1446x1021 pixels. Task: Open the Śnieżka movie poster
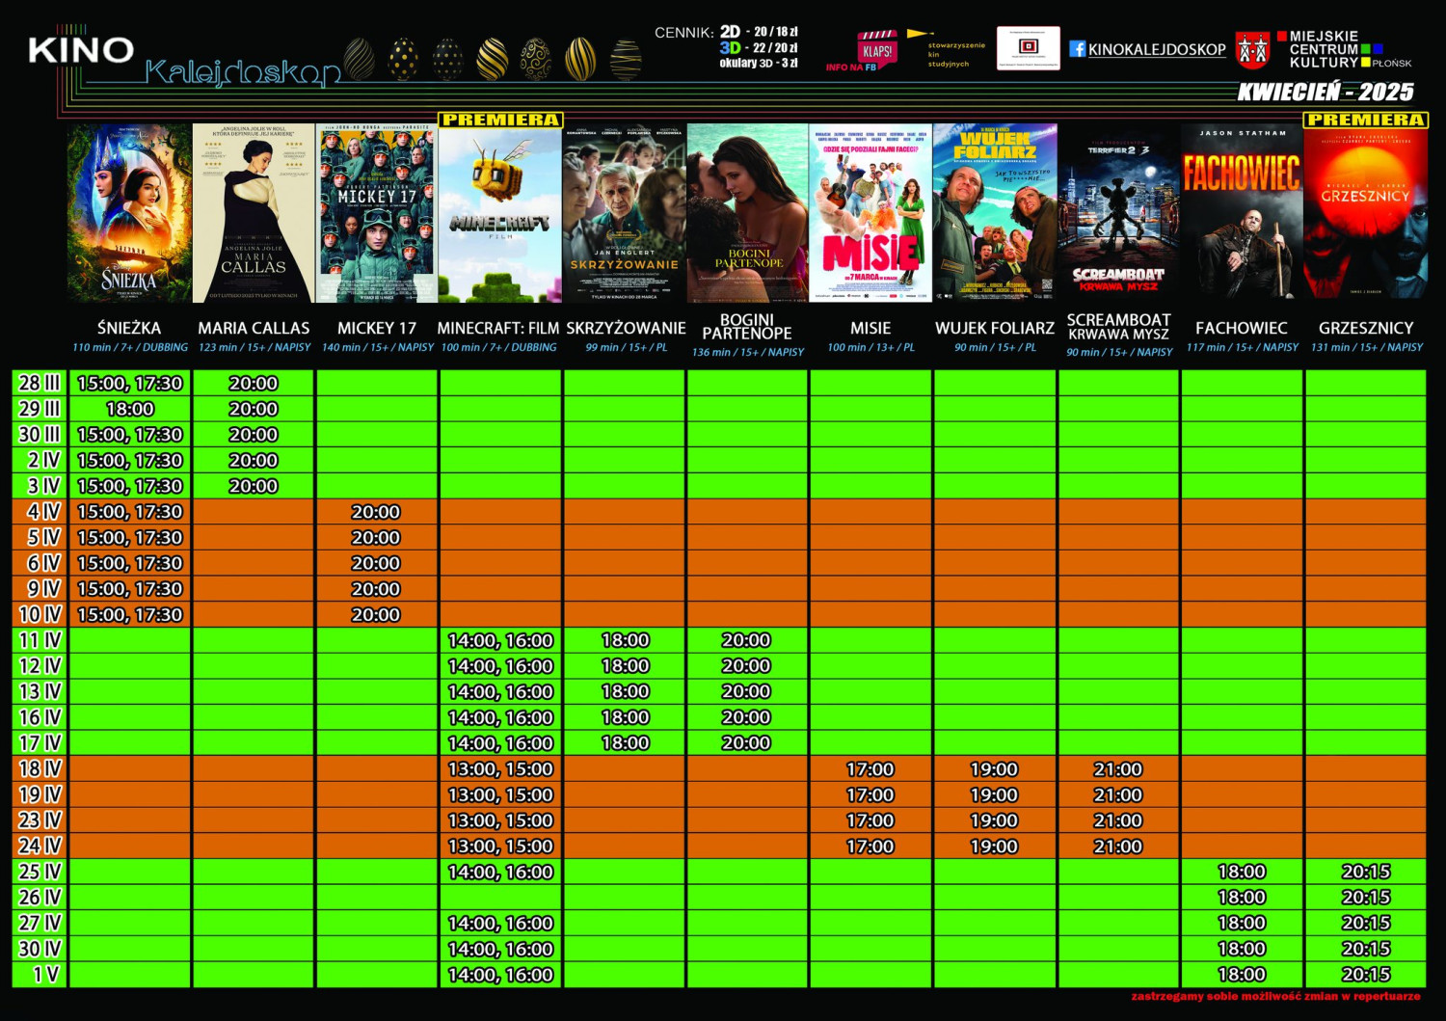pos(129,213)
